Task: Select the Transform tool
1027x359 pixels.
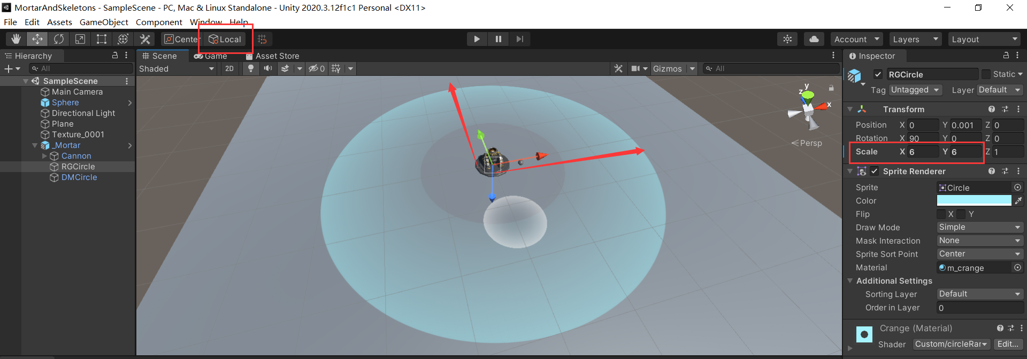Action: coord(123,39)
